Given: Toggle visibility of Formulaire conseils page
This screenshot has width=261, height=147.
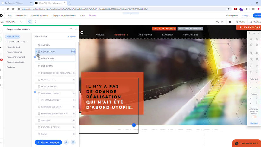Looking at the screenshot, I should tap(73, 93).
